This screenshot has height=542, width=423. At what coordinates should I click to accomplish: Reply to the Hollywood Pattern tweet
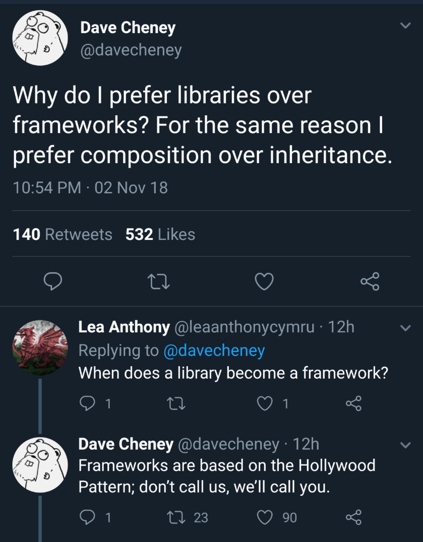(x=87, y=517)
